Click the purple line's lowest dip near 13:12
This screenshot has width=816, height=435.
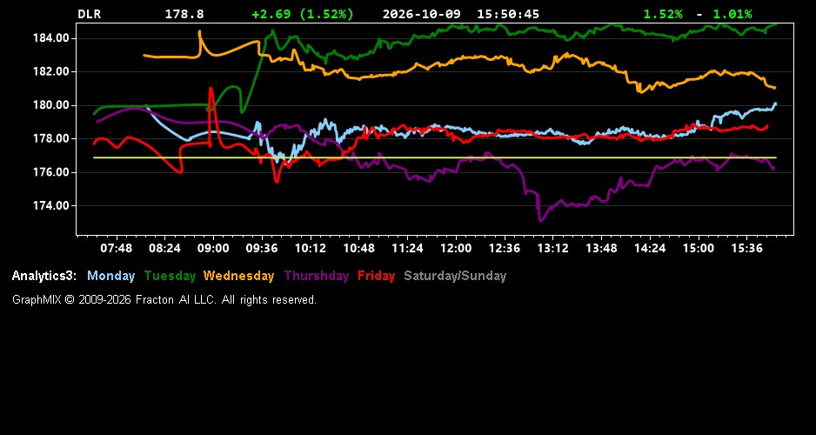coord(541,219)
